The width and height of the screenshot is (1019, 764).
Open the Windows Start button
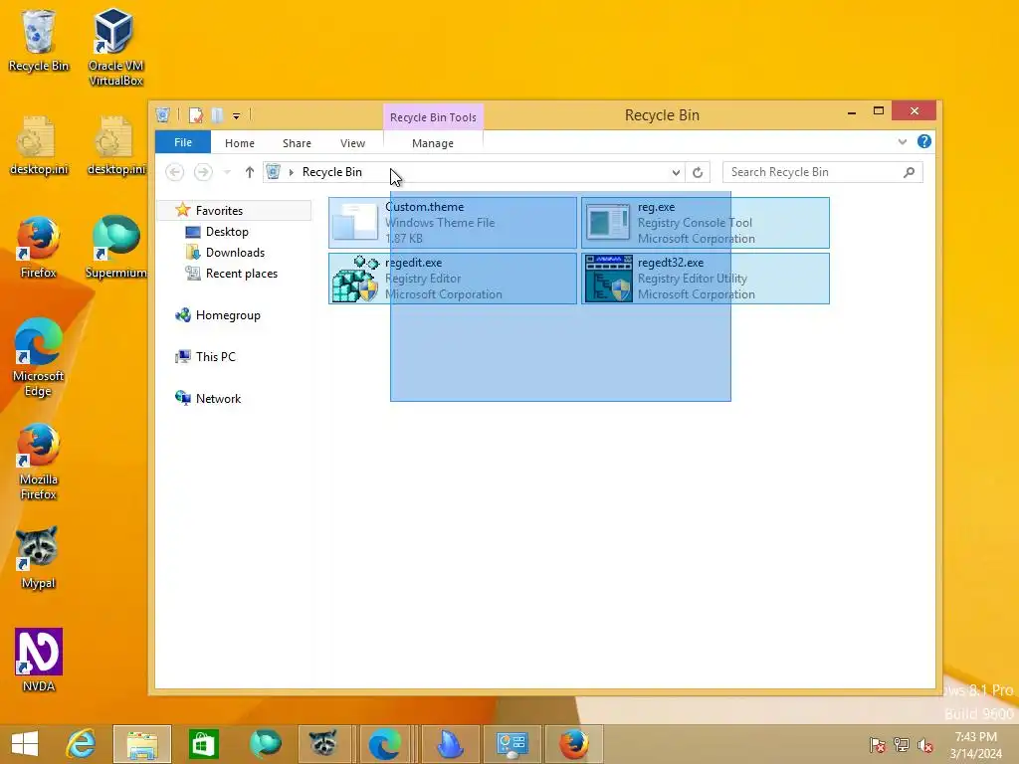click(x=25, y=744)
